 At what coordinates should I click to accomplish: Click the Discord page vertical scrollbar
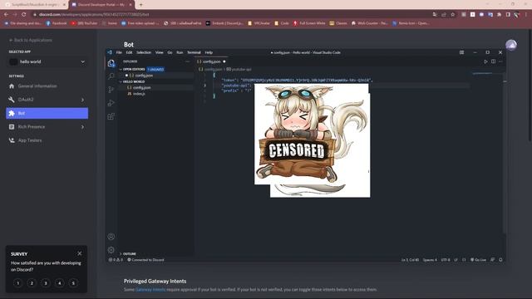530,85
